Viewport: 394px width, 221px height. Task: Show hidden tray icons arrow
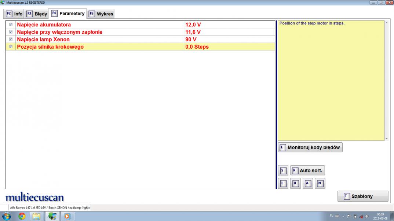click(343, 216)
